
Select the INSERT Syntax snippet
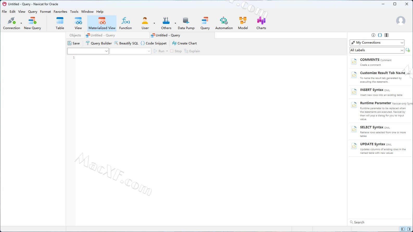(380, 92)
